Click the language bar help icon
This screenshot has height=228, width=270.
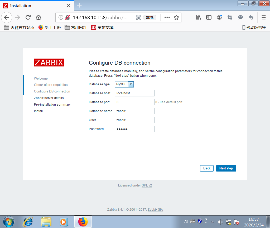pyautogui.click(x=200, y=221)
